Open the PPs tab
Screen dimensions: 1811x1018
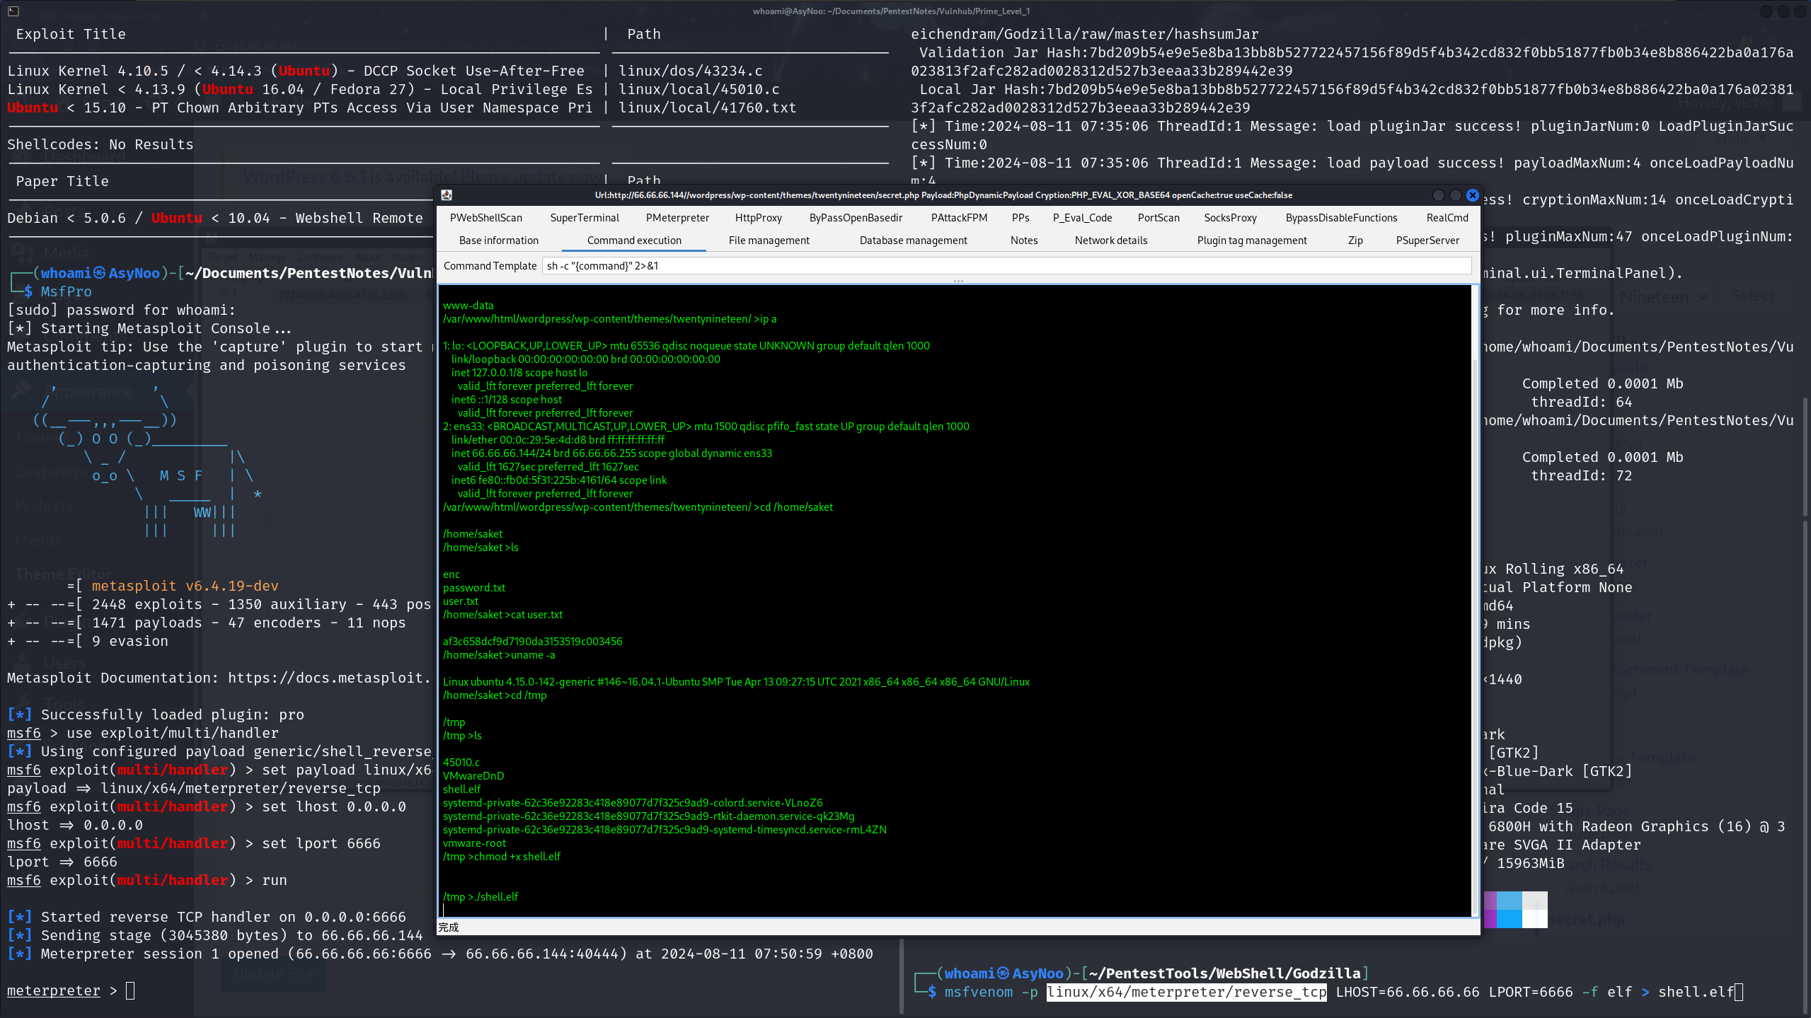(x=1021, y=218)
